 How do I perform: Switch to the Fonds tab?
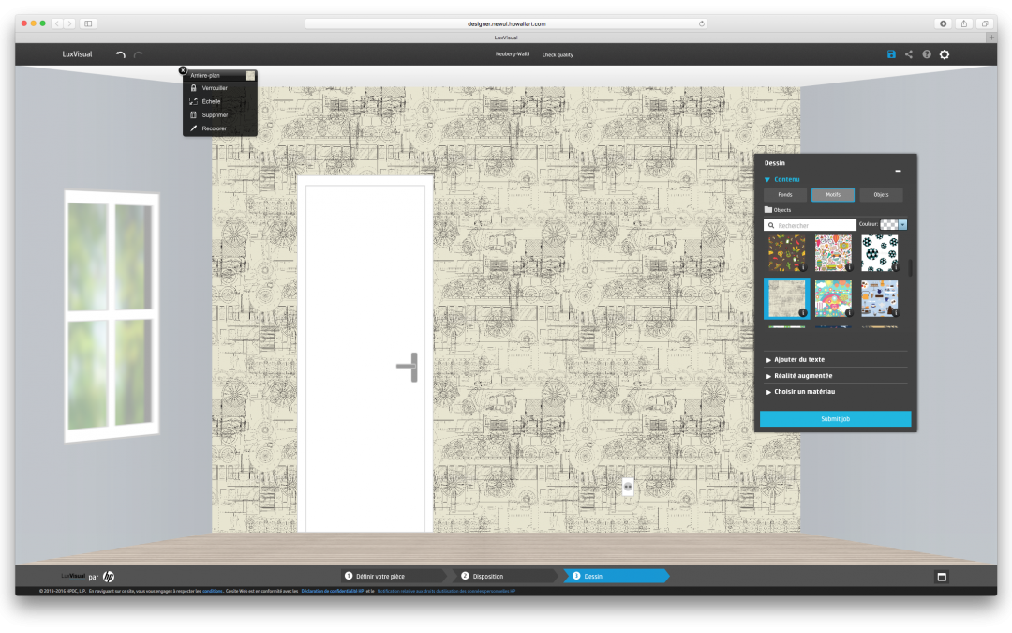click(785, 195)
